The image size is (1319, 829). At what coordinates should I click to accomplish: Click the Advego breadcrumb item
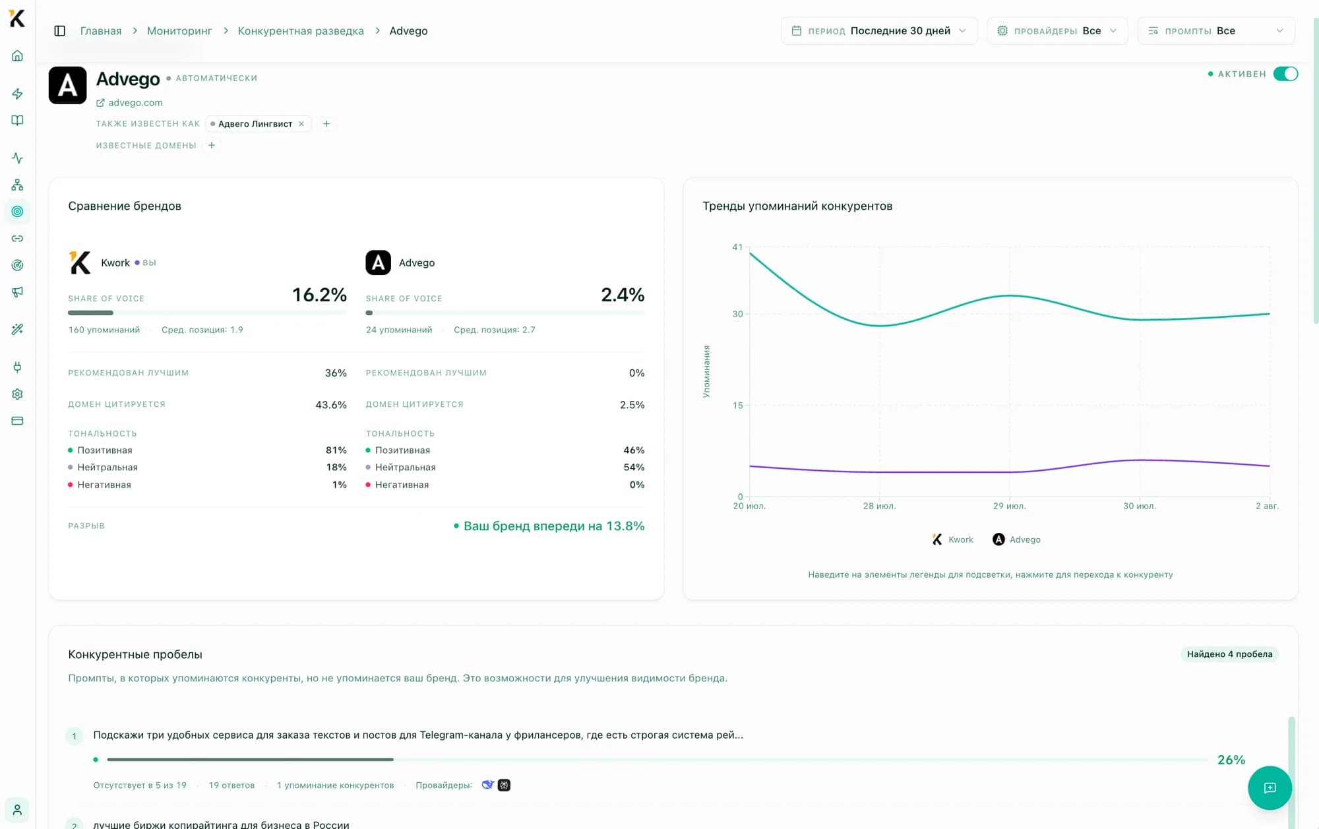pos(408,31)
